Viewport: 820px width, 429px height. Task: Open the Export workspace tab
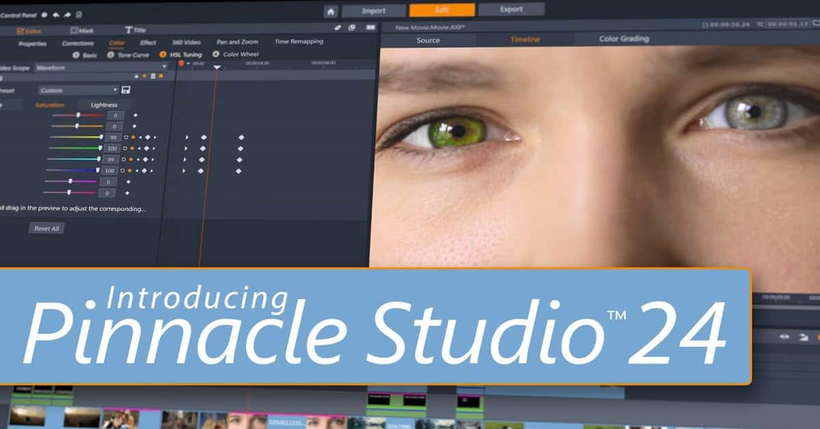[x=512, y=10]
